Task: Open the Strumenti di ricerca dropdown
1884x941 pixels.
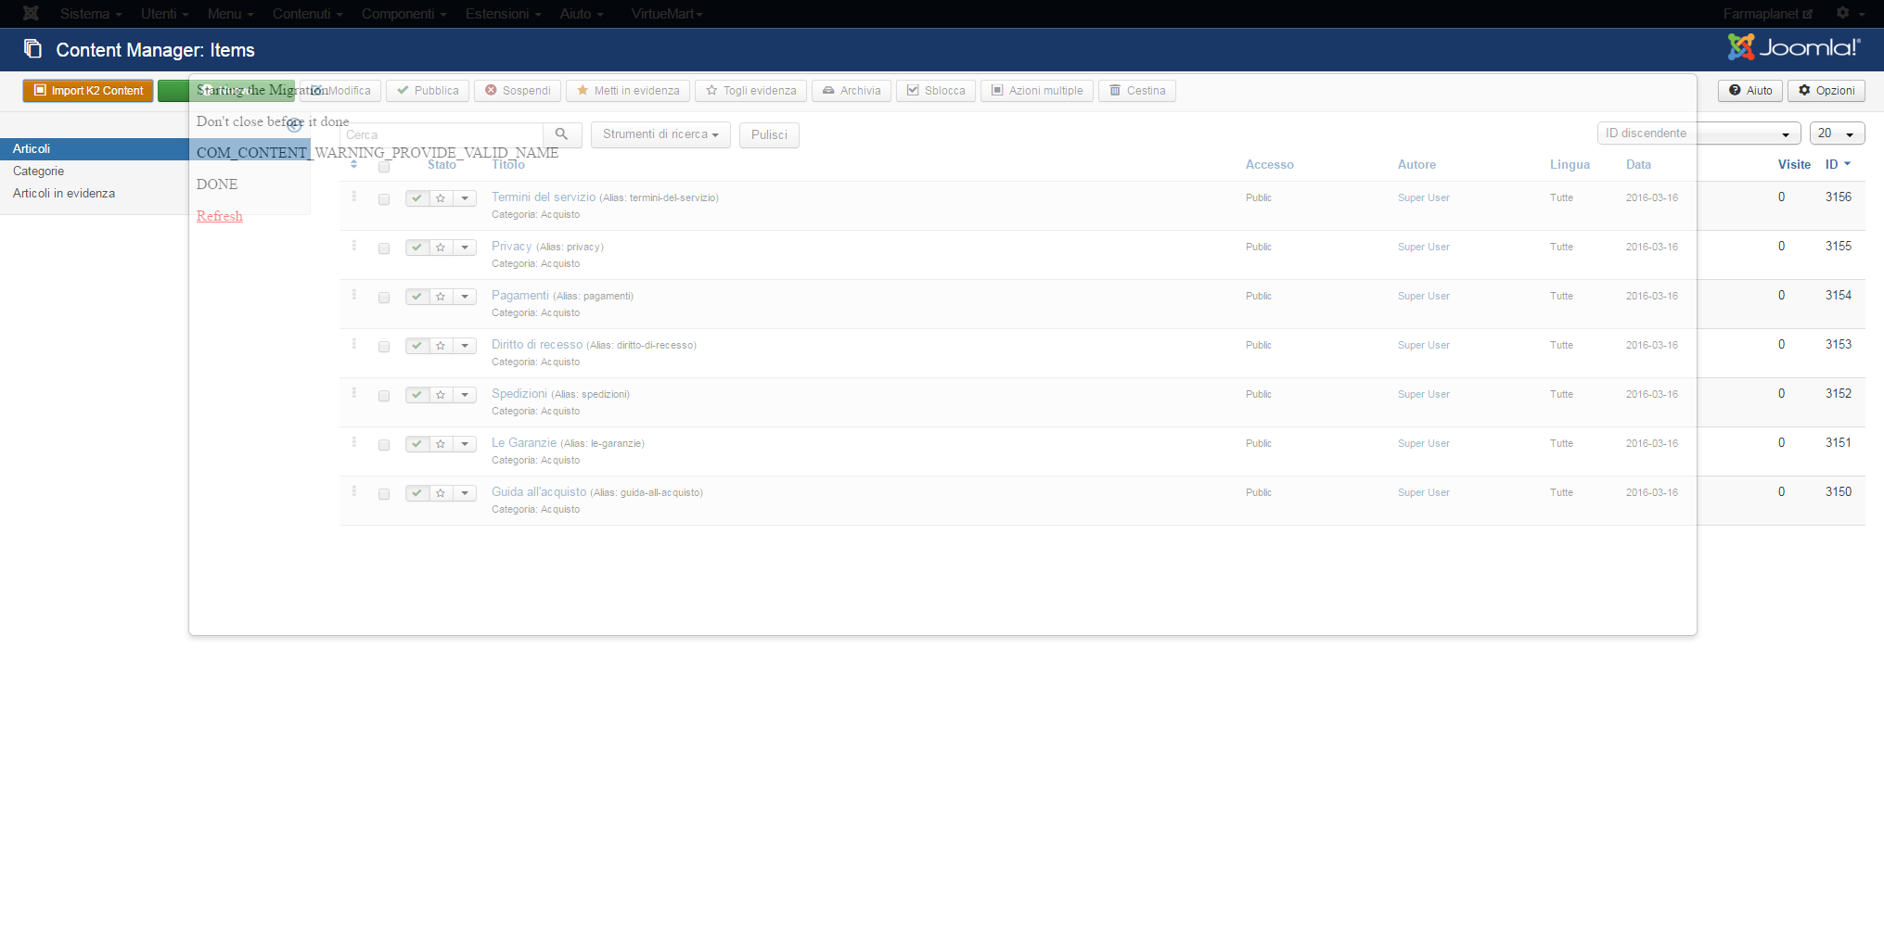Action: click(x=660, y=134)
